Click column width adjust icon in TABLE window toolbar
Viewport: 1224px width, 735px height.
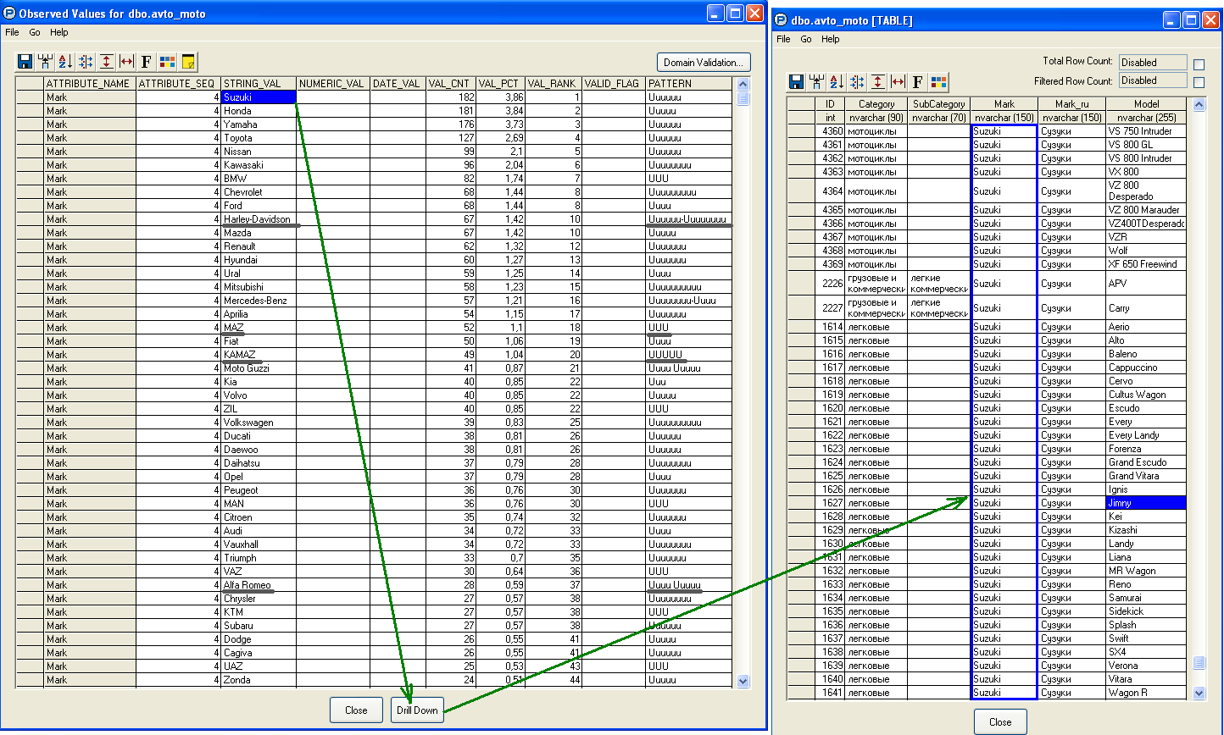(898, 82)
